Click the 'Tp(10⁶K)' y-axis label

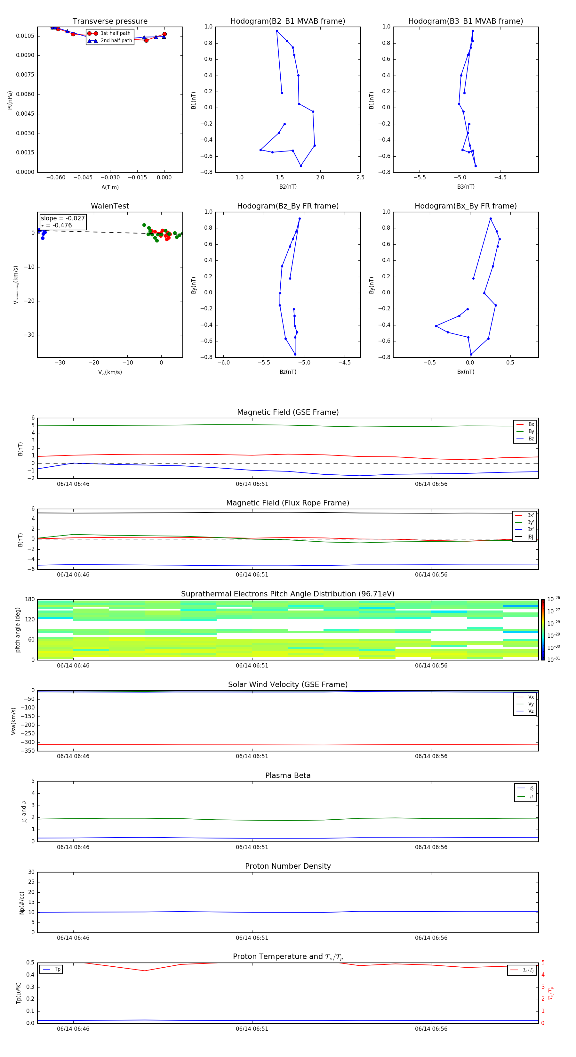click(x=19, y=993)
